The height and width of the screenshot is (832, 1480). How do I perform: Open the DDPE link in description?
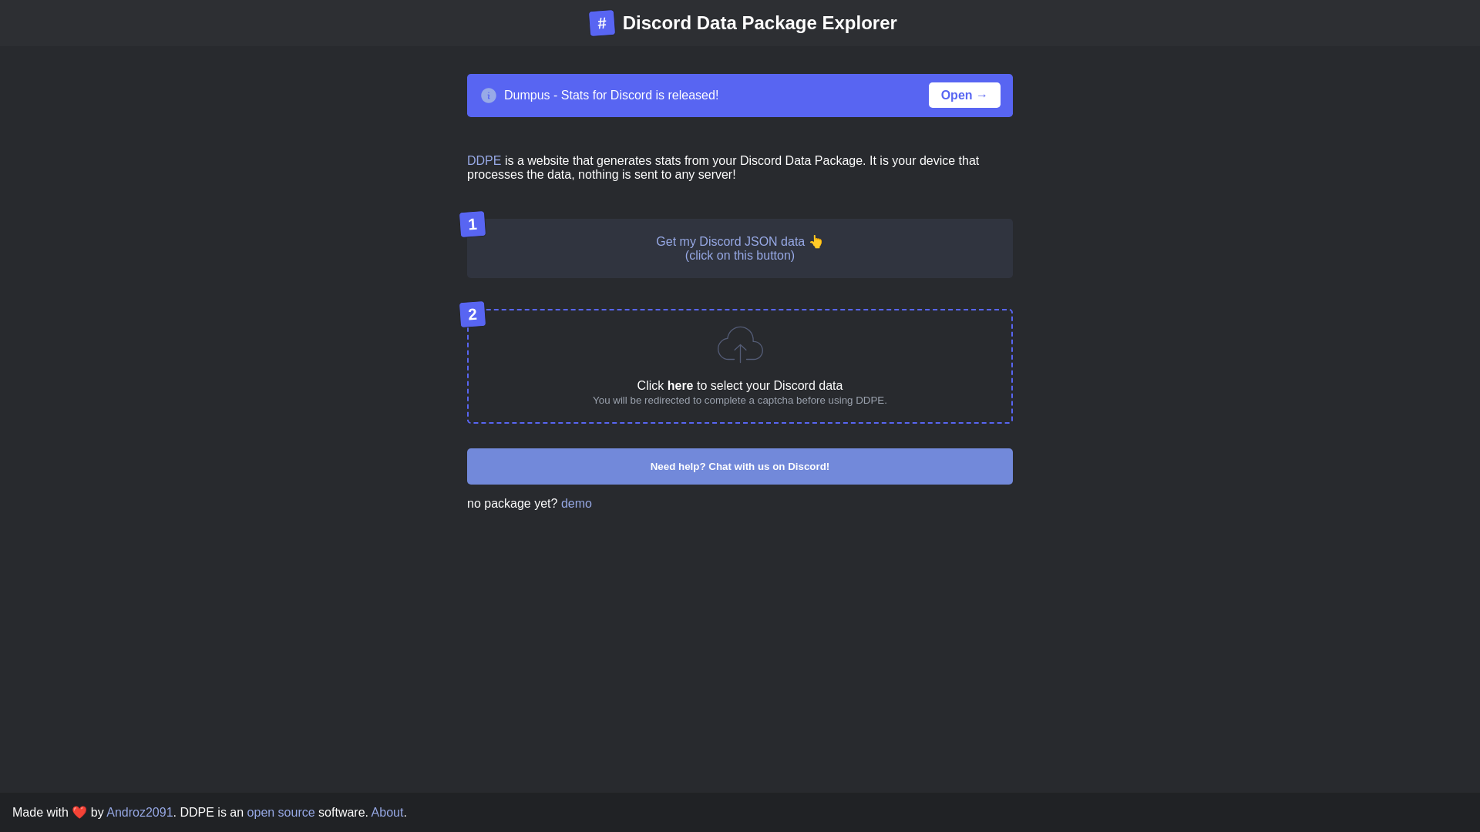point(484,161)
